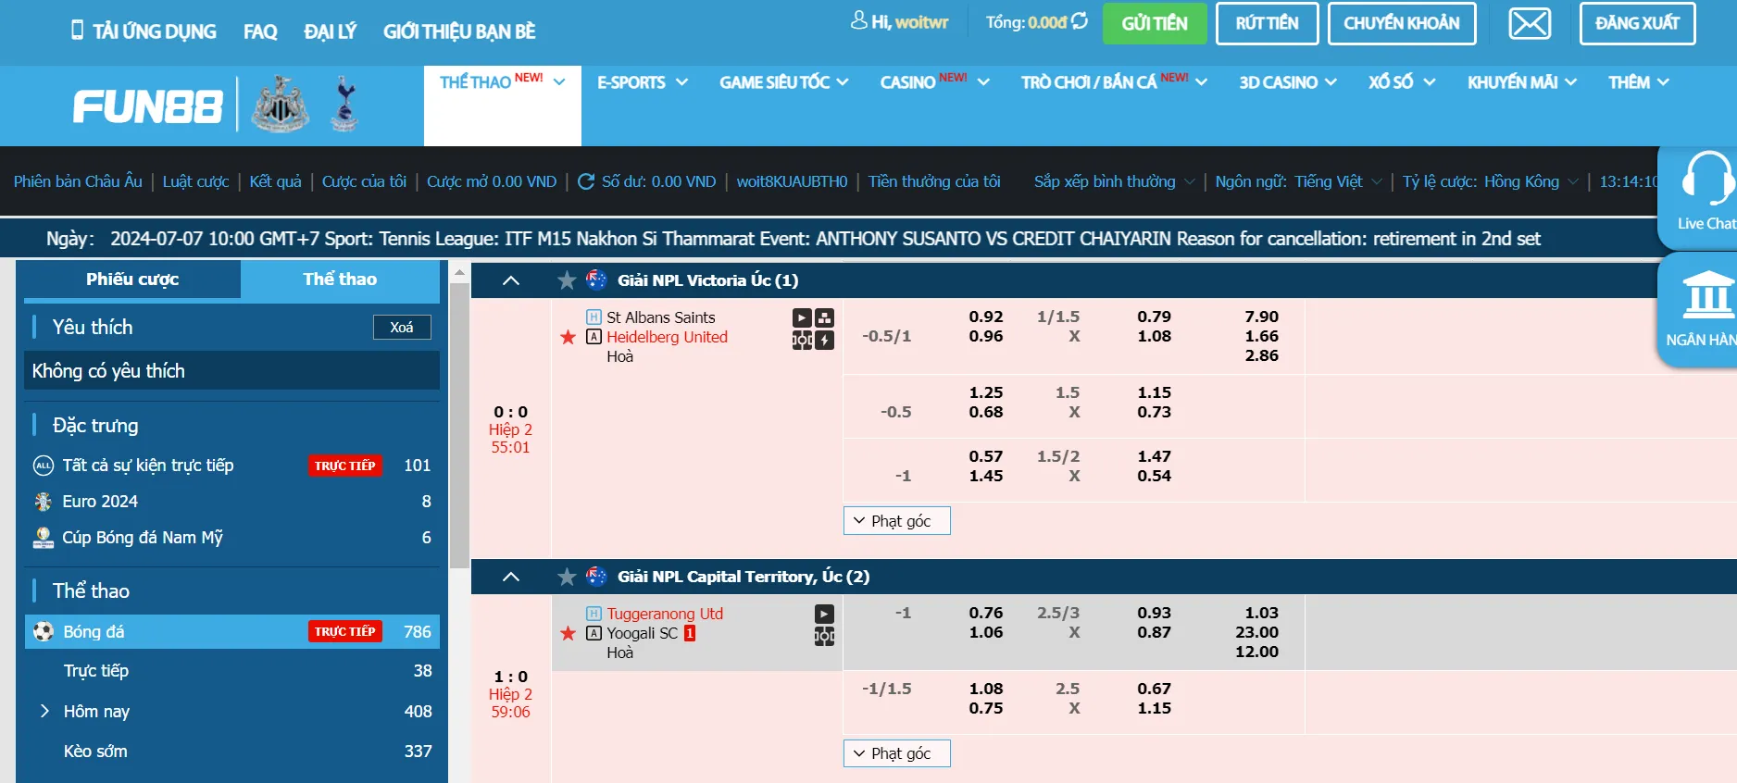This screenshot has width=1737, height=783.
Task: Open the envelope messages icon
Action: click(x=1530, y=23)
